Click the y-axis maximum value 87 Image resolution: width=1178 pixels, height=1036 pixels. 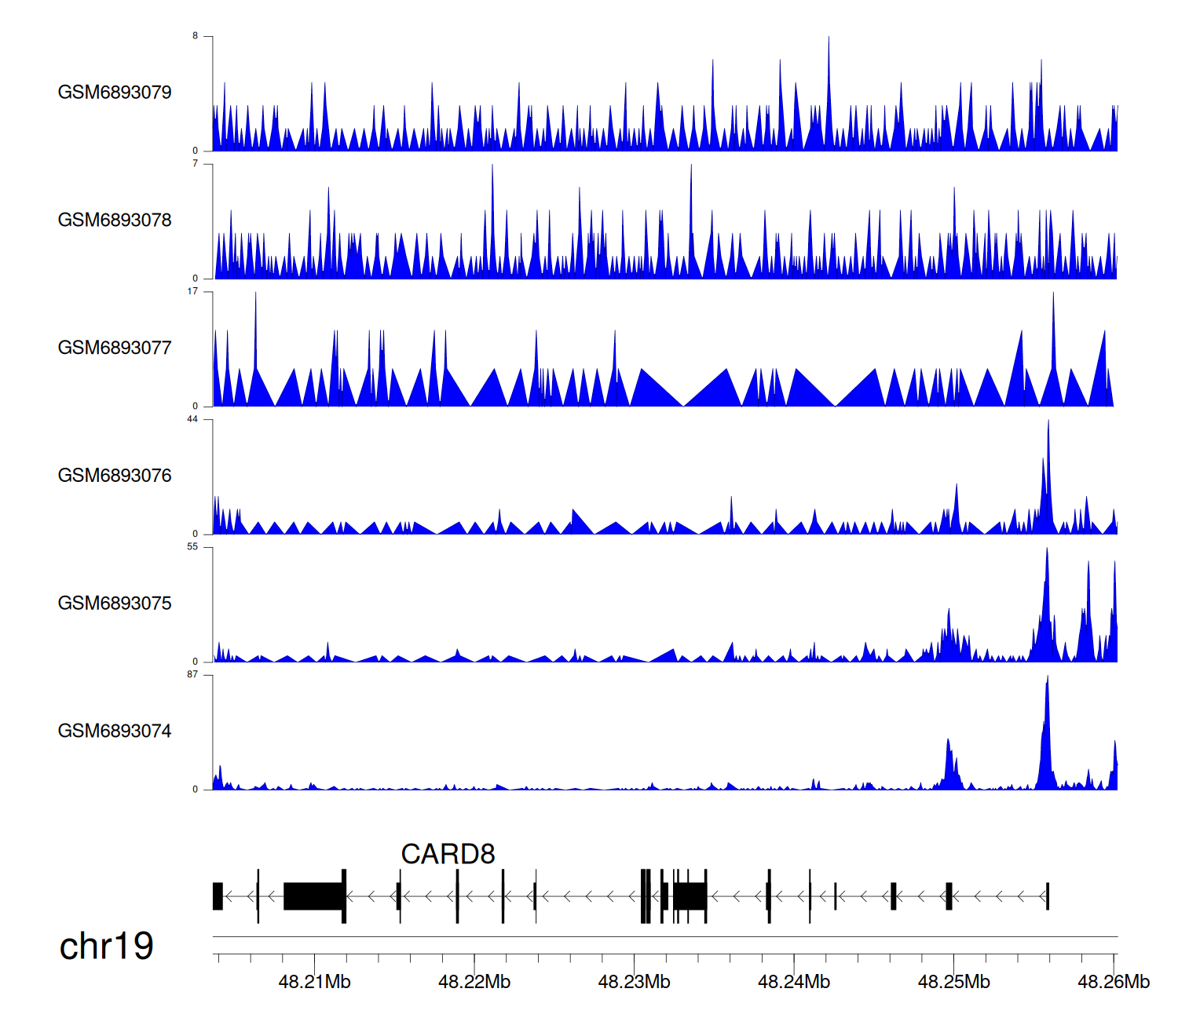point(192,675)
